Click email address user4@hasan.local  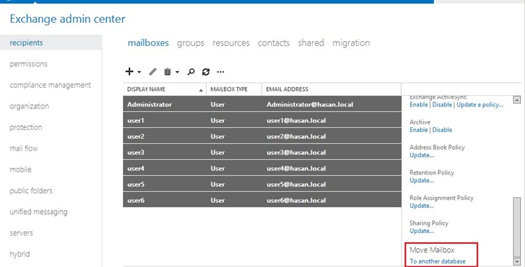coord(296,168)
